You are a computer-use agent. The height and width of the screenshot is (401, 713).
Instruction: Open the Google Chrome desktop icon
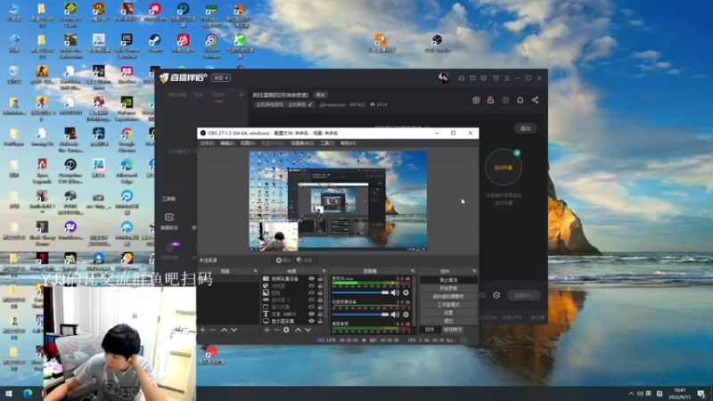click(x=127, y=140)
